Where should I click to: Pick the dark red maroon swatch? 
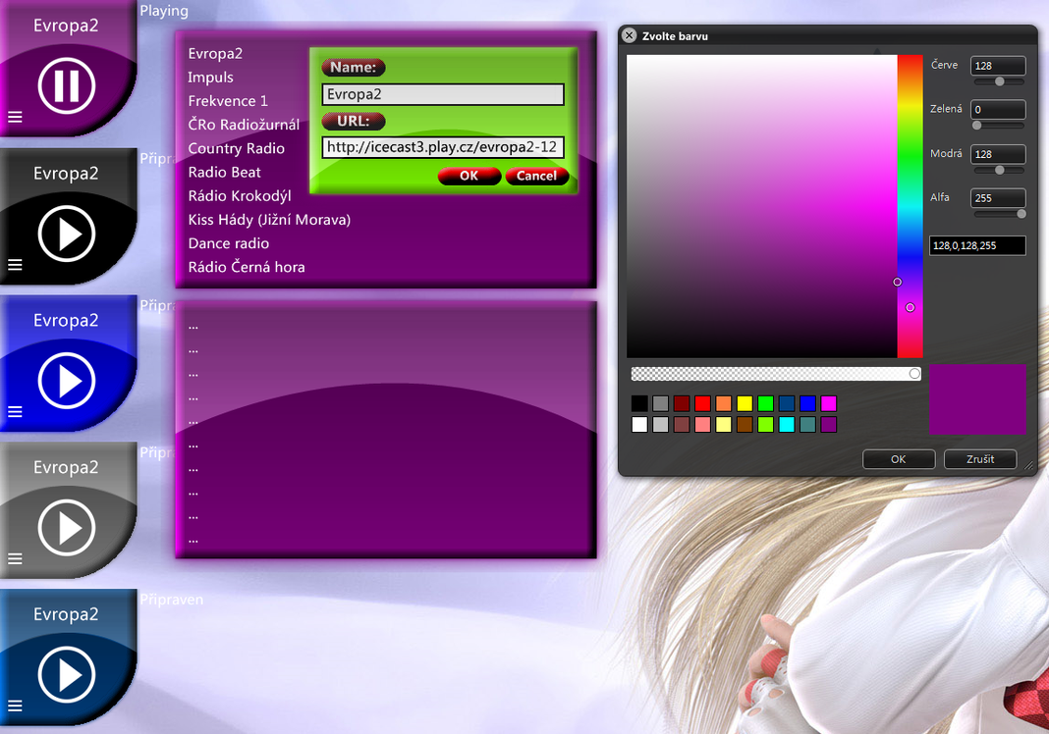[681, 403]
